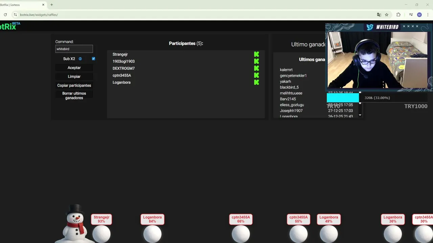Click winner gencyetenekler1

click(x=293, y=76)
